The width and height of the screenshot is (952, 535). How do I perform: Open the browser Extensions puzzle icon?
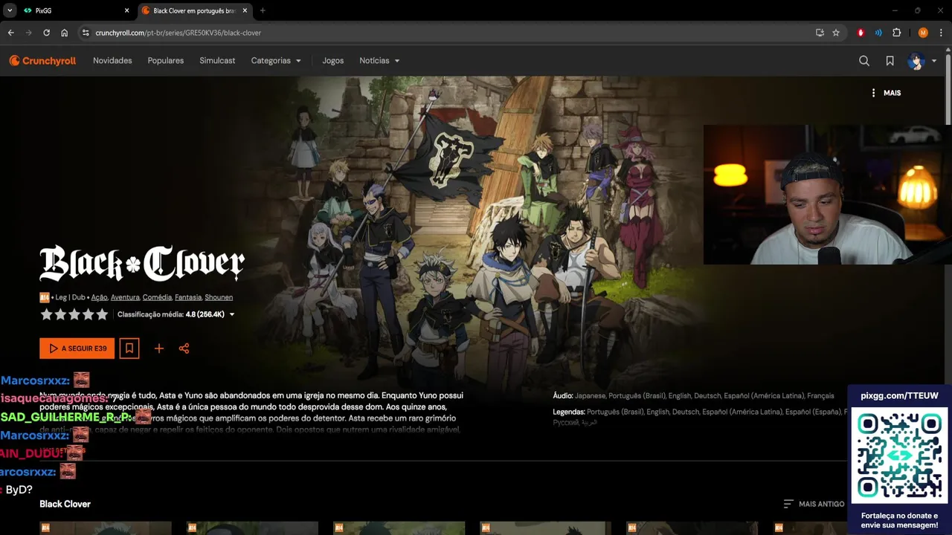click(896, 33)
